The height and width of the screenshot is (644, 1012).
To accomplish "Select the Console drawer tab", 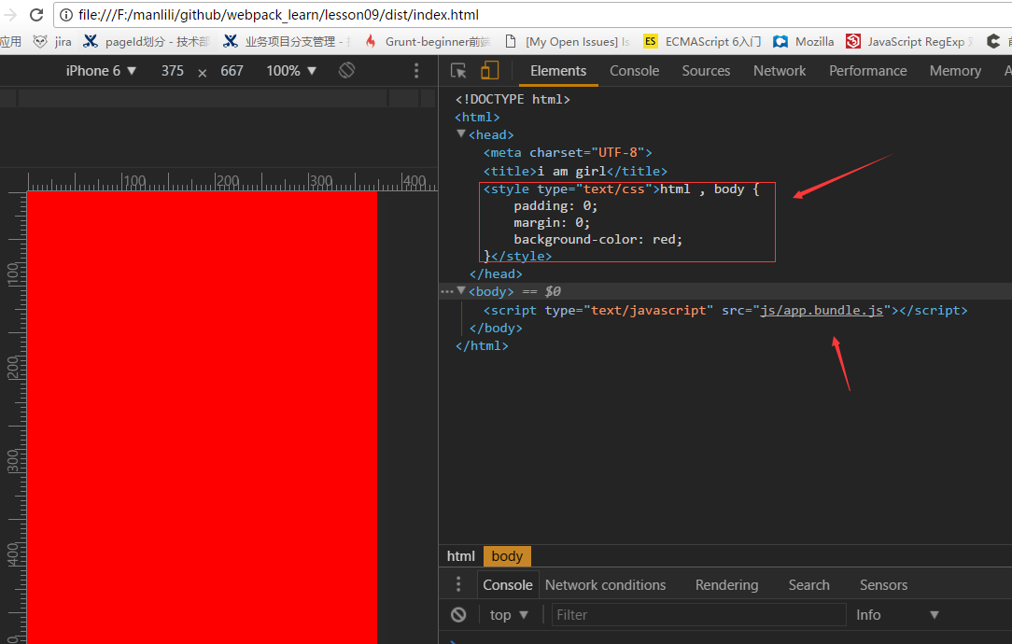I will pos(507,584).
